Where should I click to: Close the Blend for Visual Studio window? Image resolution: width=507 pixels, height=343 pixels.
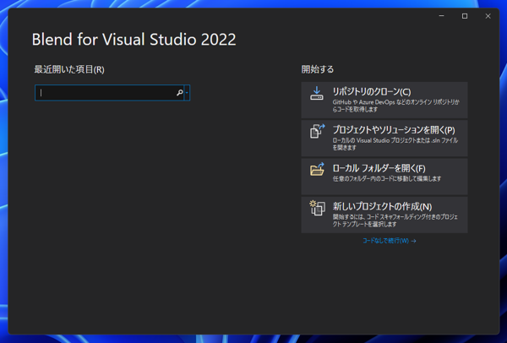click(x=488, y=16)
